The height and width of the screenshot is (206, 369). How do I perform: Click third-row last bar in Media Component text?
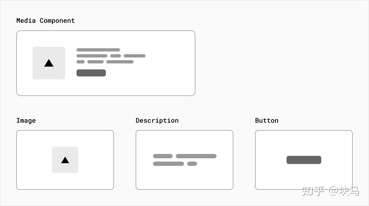[120, 62]
